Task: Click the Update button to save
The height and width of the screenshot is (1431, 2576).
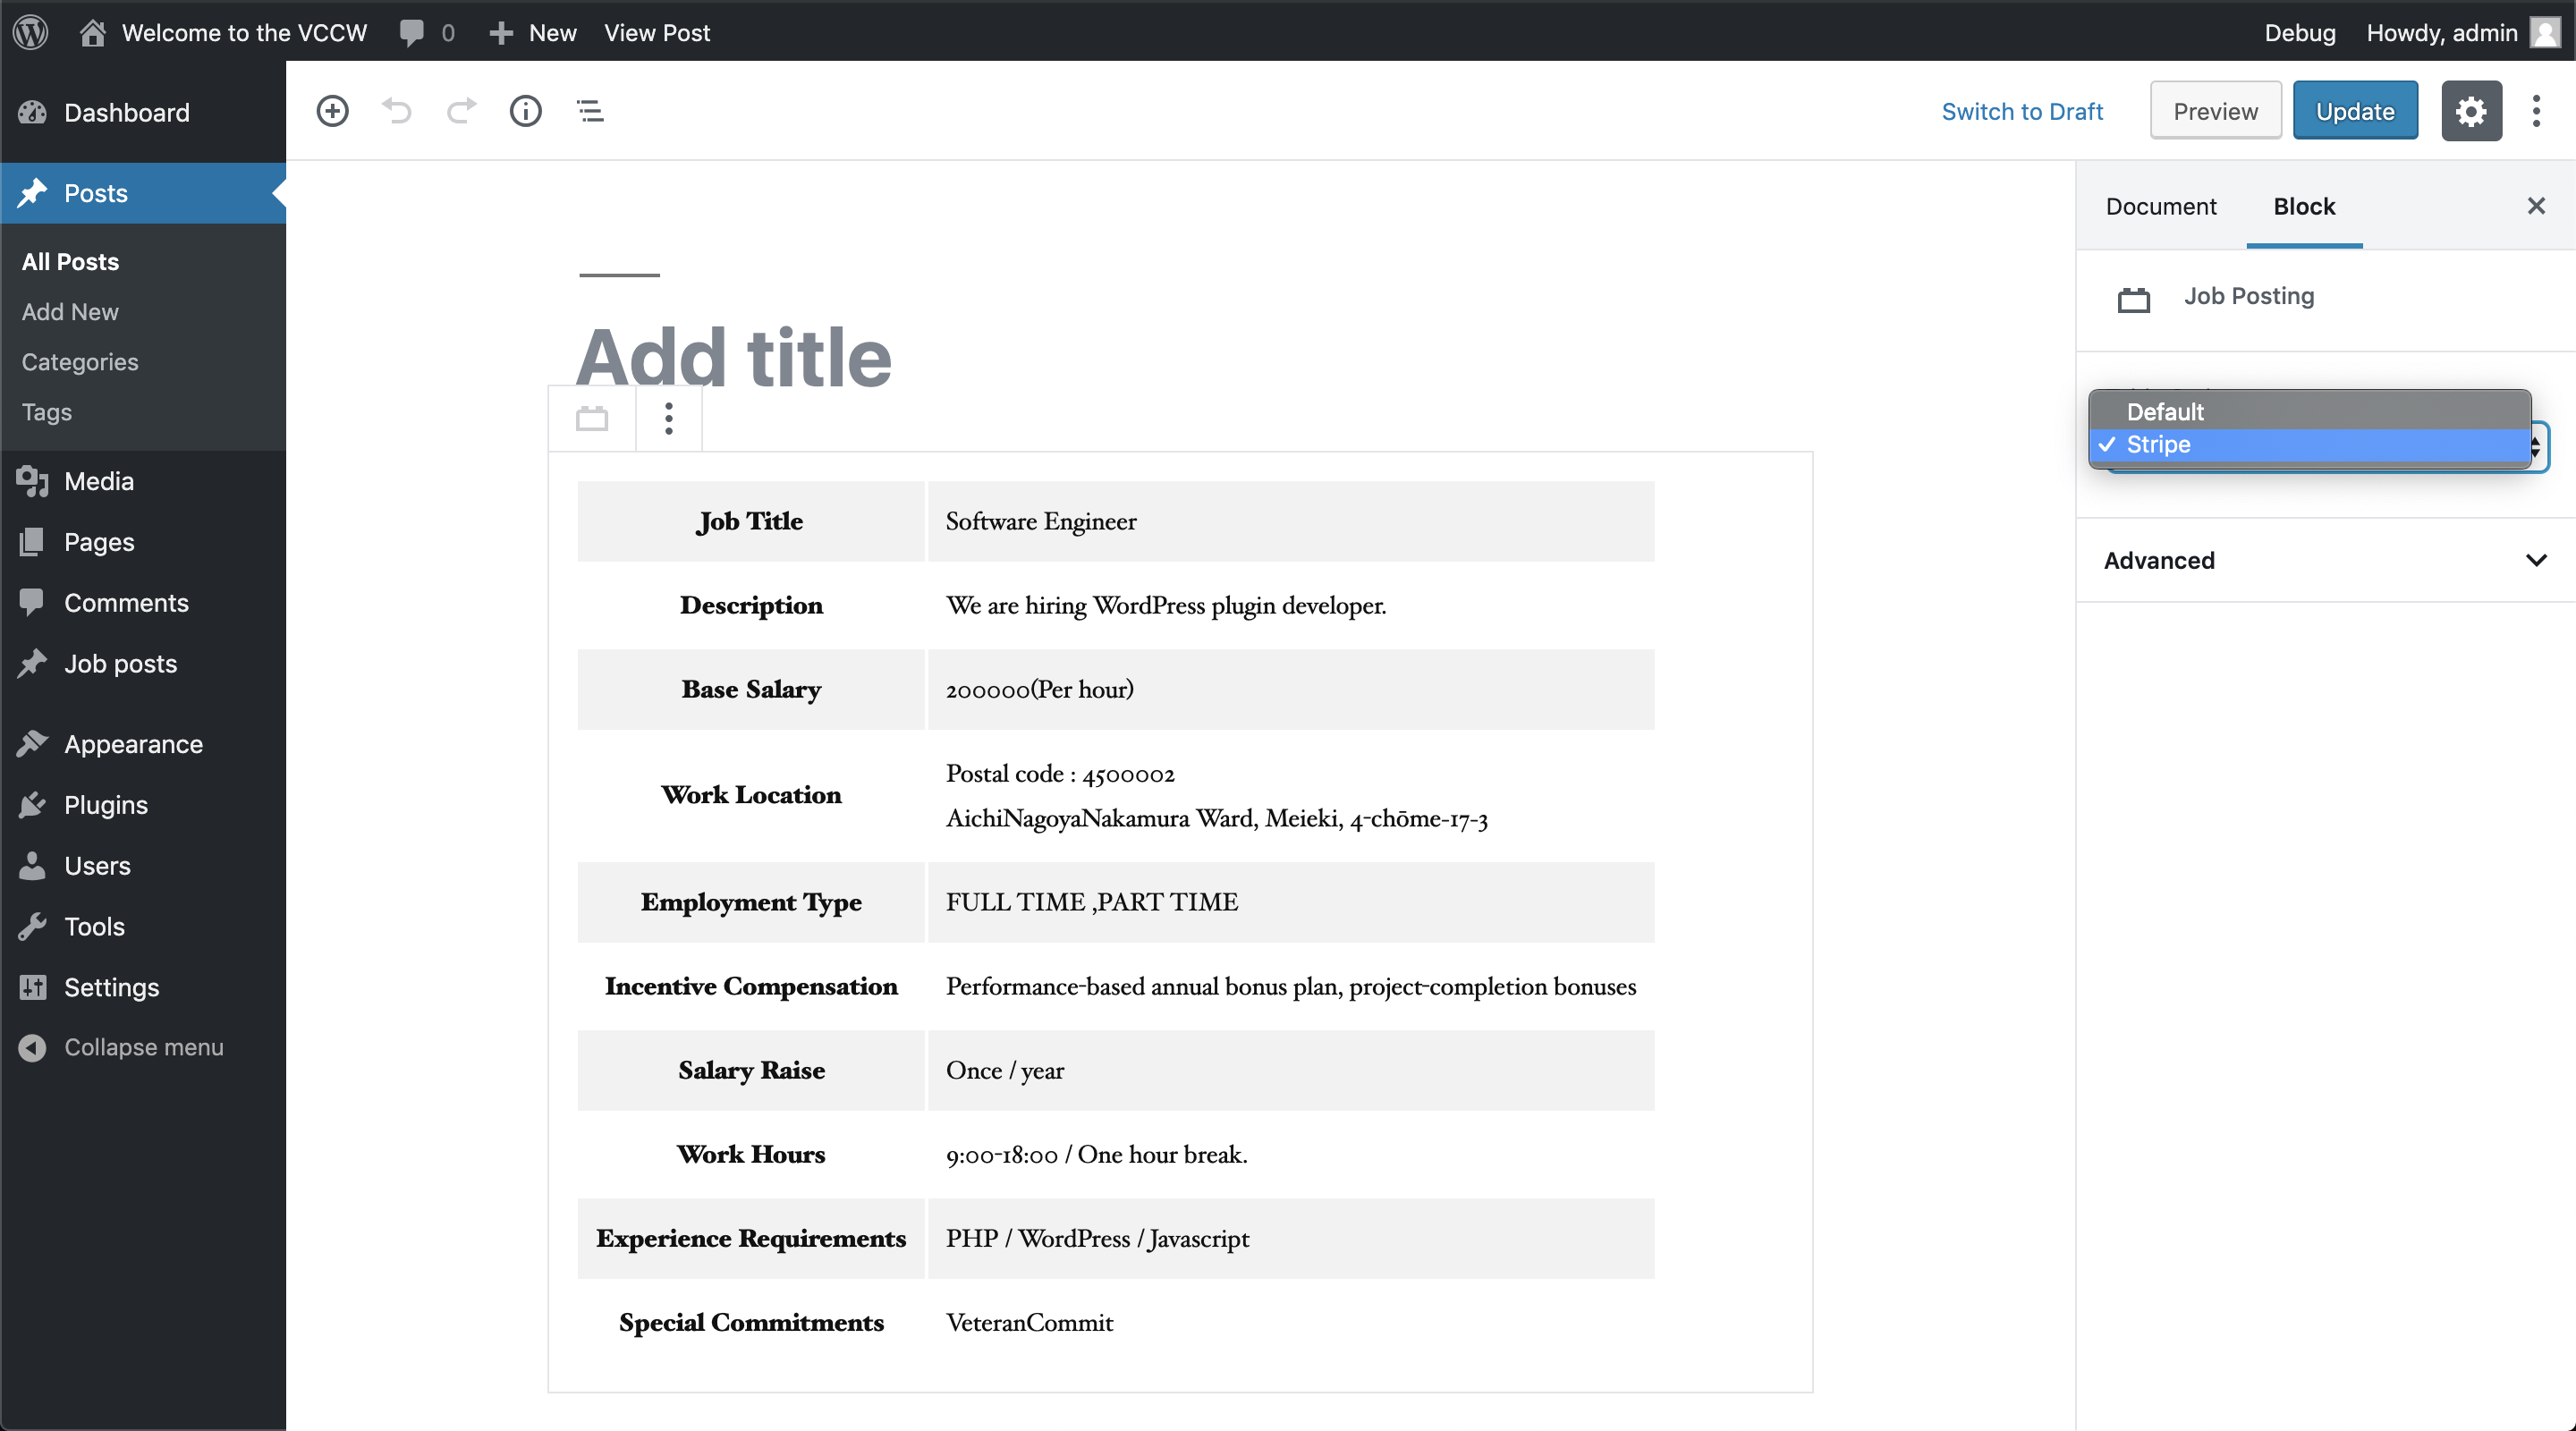Action: point(2352,111)
